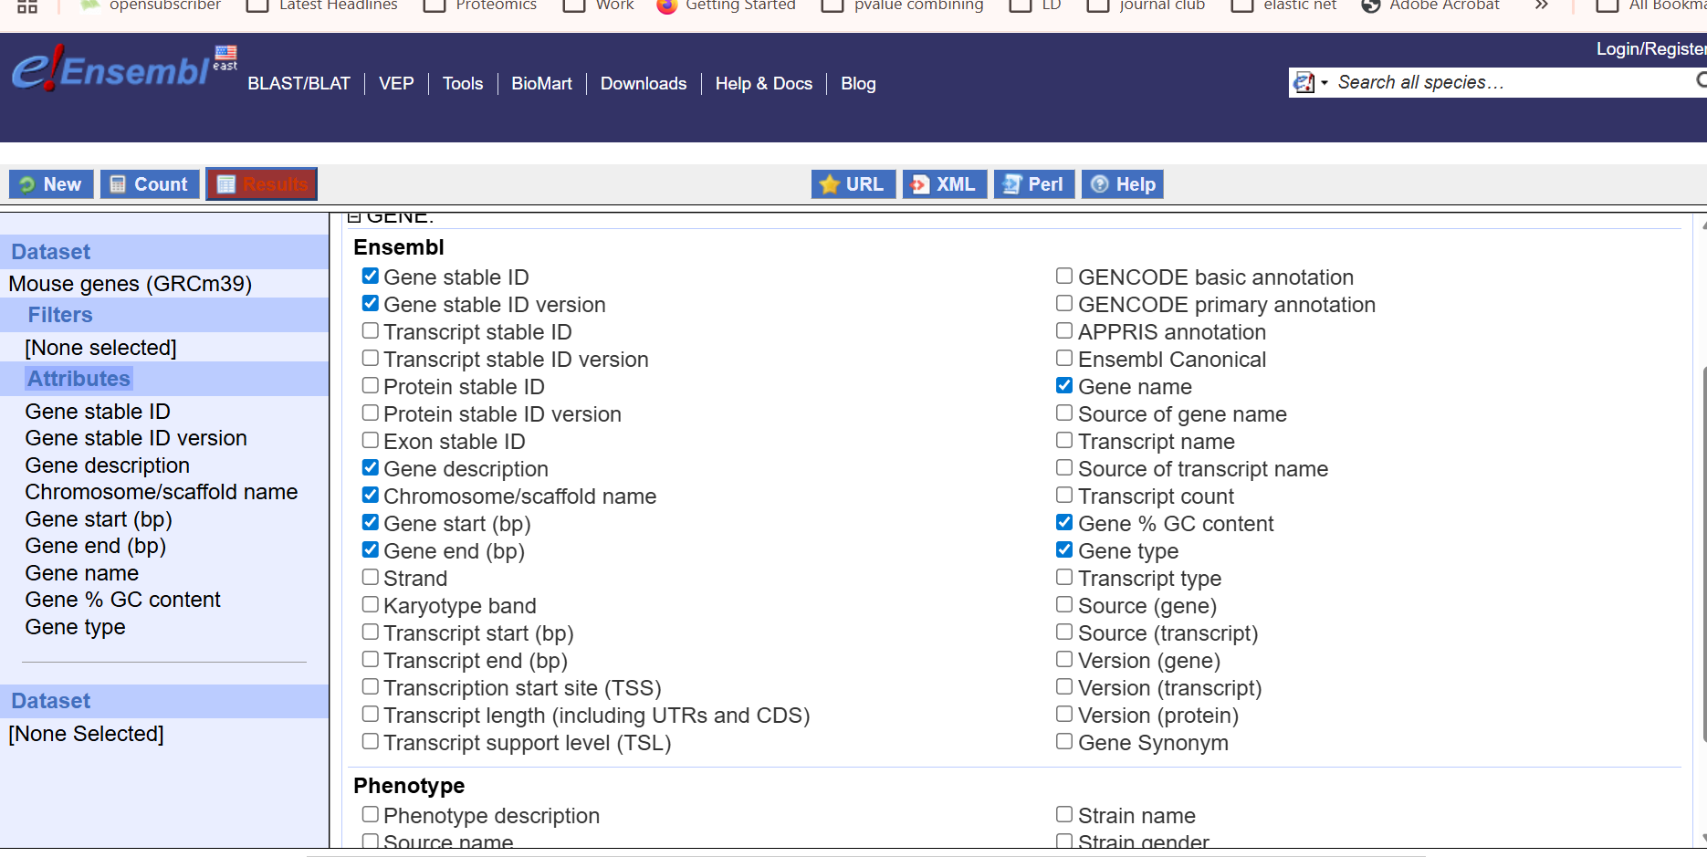The image size is (1707, 857).
Task: Click the Count button
Action: 150,184
